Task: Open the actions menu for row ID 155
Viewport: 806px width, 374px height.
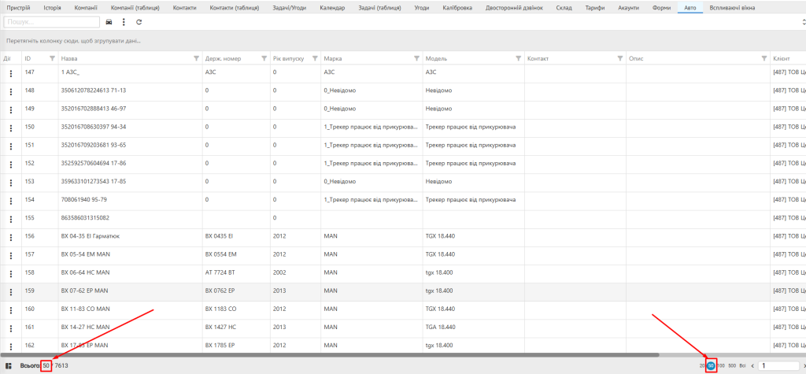Action: coord(11,219)
